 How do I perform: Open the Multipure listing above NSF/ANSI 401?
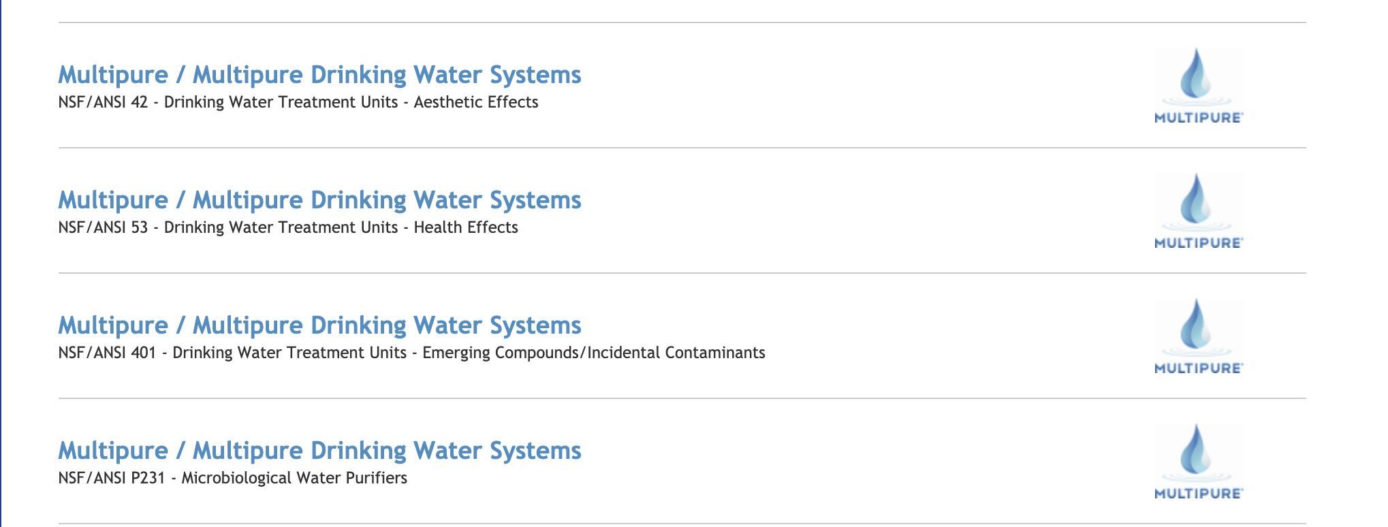point(319,325)
